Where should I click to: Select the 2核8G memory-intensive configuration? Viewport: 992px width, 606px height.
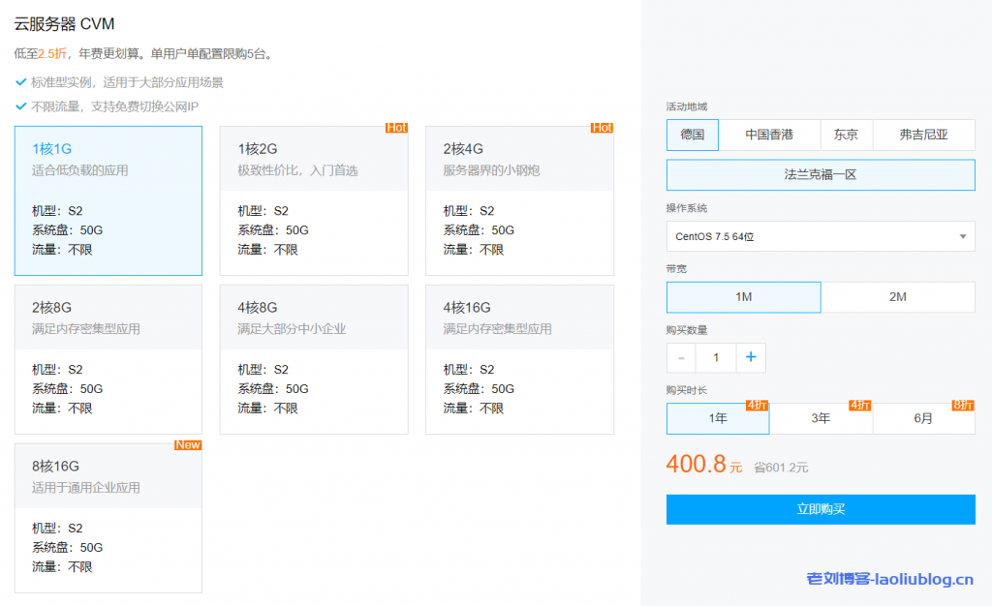tap(108, 359)
